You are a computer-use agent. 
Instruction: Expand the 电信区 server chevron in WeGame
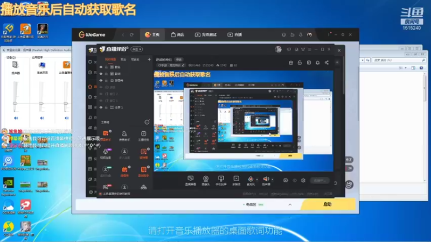pos(290,205)
